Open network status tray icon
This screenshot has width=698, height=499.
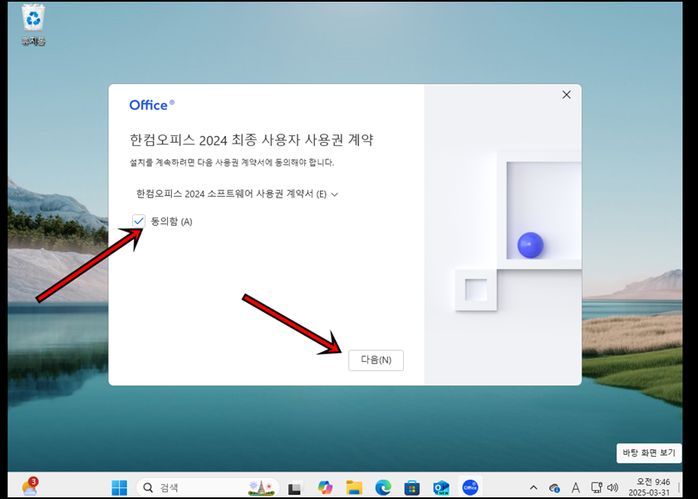[x=597, y=488]
